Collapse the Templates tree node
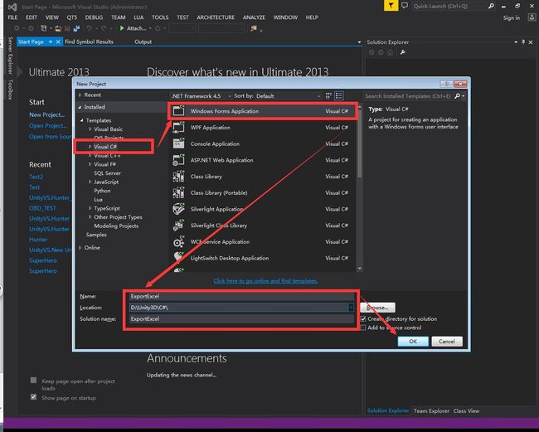539x432 pixels. coord(82,120)
